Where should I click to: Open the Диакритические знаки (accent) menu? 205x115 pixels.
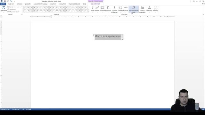(x=134, y=9)
